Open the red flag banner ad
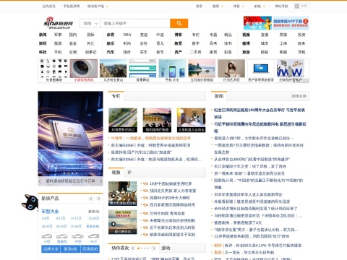347x260 pixels. pyautogui.click(x=257, y=23)
